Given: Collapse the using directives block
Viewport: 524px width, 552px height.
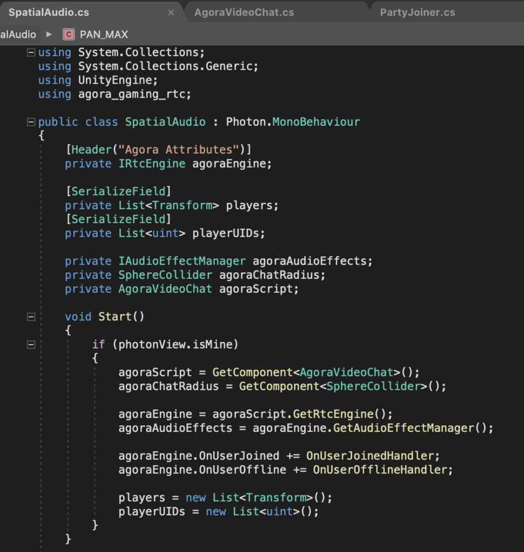Looking at the screenshot, I should (x=31, y=52).
